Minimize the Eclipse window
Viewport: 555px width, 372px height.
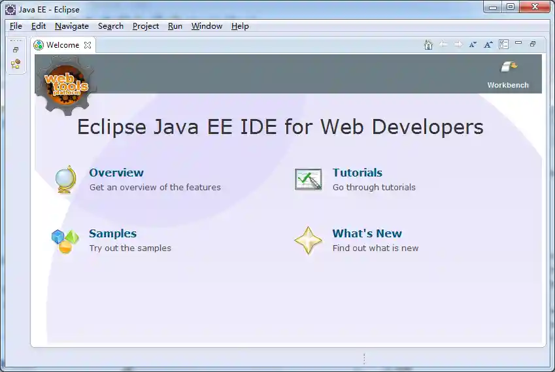pos(493,7)
